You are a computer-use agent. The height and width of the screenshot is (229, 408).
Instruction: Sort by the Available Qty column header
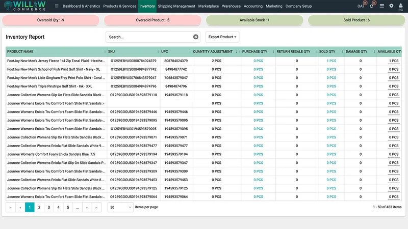click(389, 51)
